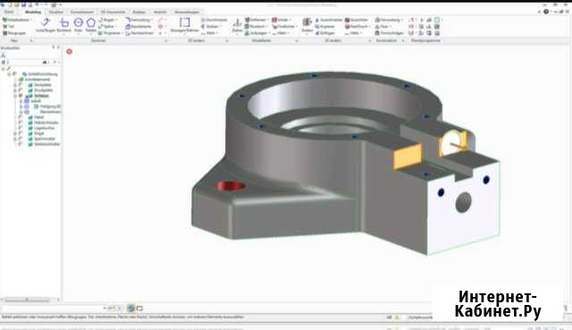Select the Linie/Bogen sketch tool
This screenshot has width=572, height=330.
(x=46, y=25)
